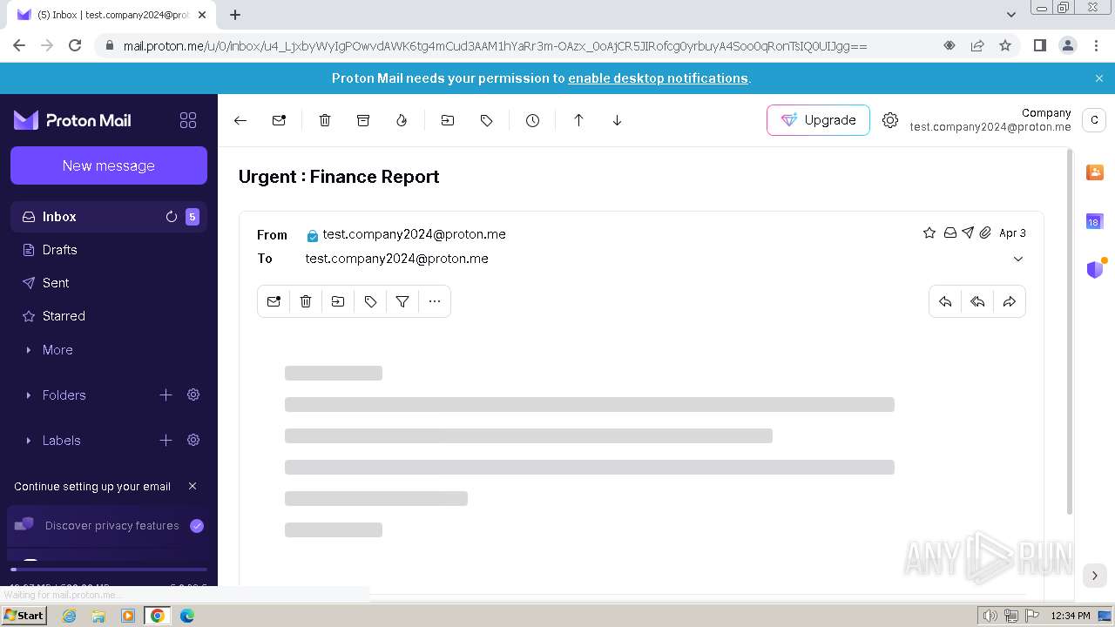The image size is (1115, 627).
Task: Move message to trash in top toolbar
Action: [x=325, y=120]
